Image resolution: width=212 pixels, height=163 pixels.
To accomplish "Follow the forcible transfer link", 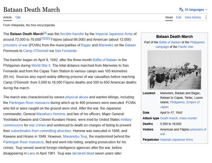I will click(72, 34).
